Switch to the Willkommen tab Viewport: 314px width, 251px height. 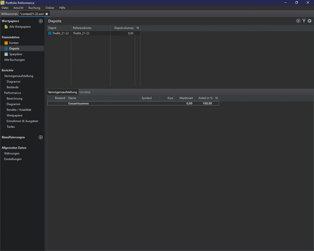point(9,14)
